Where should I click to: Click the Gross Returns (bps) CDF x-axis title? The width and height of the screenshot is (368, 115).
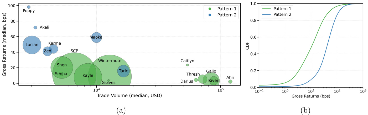(311, 96)
